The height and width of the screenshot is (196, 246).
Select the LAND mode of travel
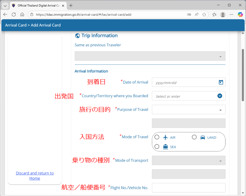pos(194,137)
